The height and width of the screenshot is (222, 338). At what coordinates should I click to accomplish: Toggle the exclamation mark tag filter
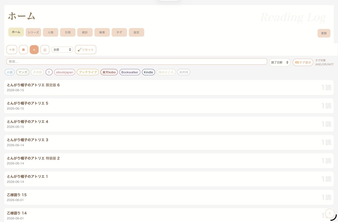point(49,72)
